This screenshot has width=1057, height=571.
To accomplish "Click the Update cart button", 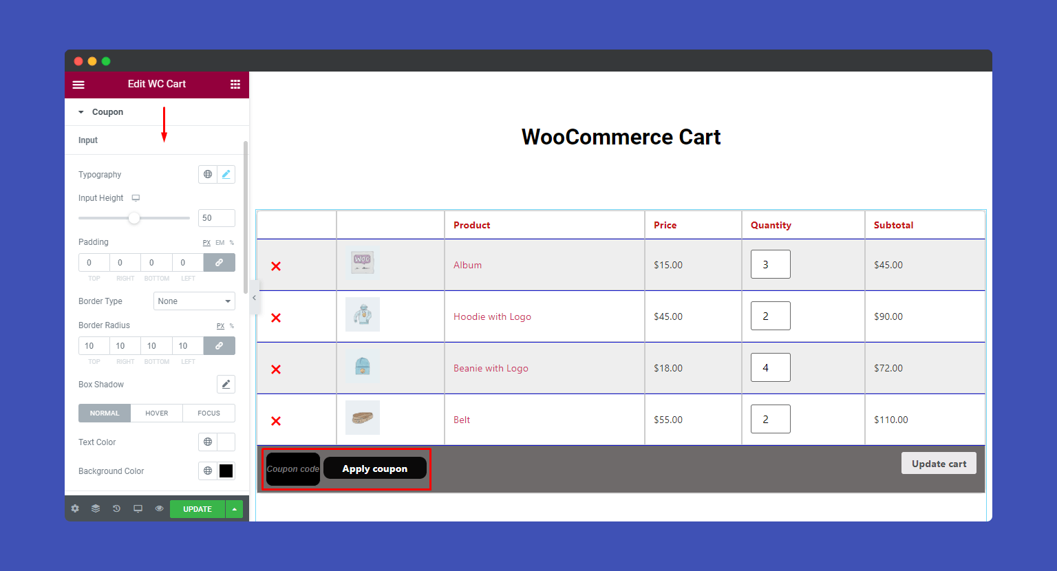I will 939,464.
